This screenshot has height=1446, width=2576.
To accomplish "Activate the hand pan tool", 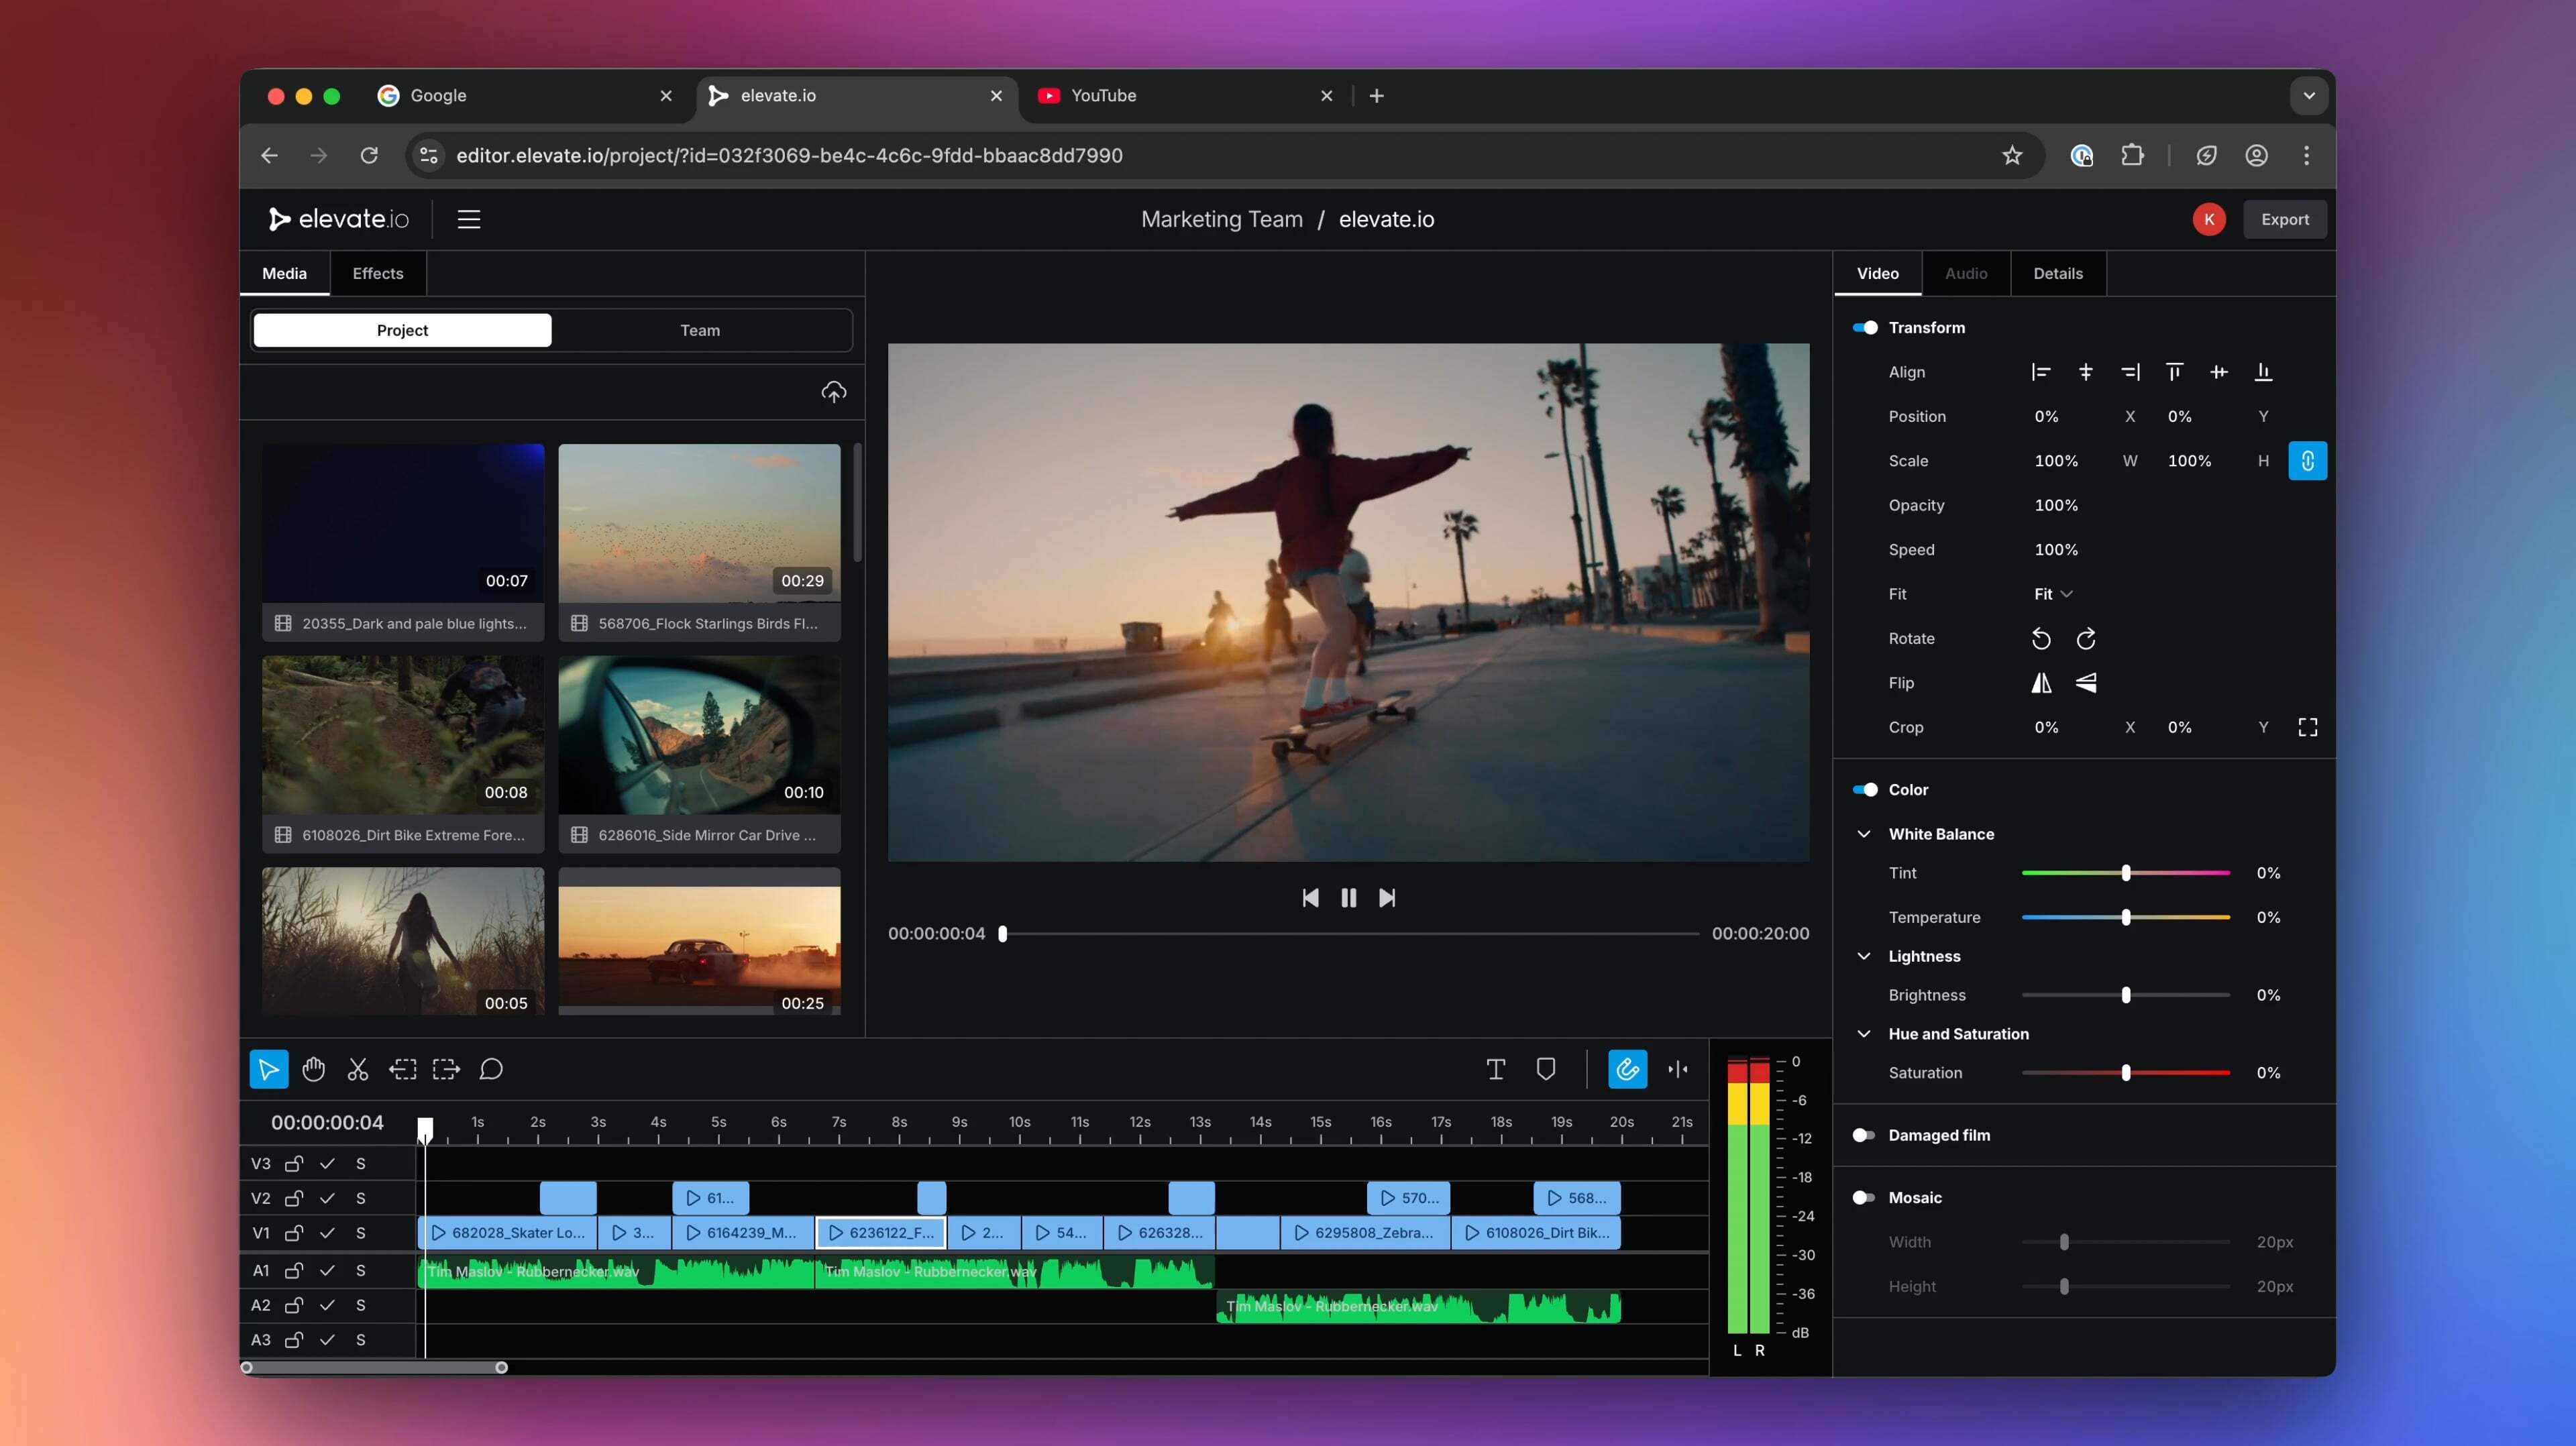I will coord(314,1069).
